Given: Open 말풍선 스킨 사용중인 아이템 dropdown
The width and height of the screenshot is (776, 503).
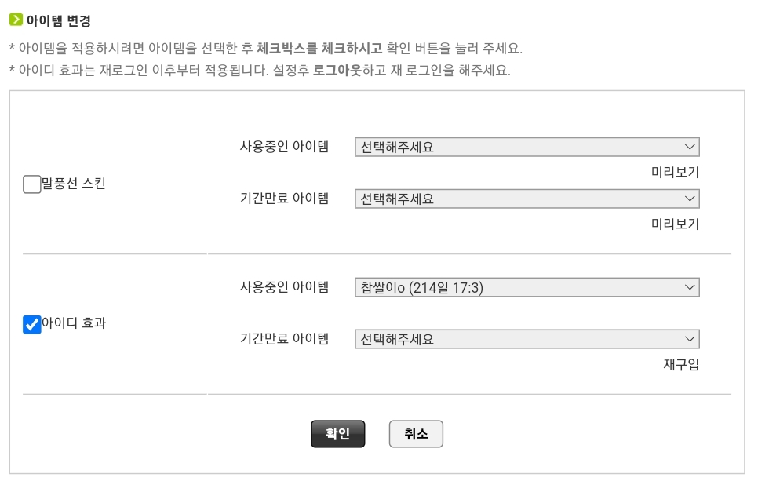Looking at the screenshot, I should pyautogui.click(x=526, y=147).
